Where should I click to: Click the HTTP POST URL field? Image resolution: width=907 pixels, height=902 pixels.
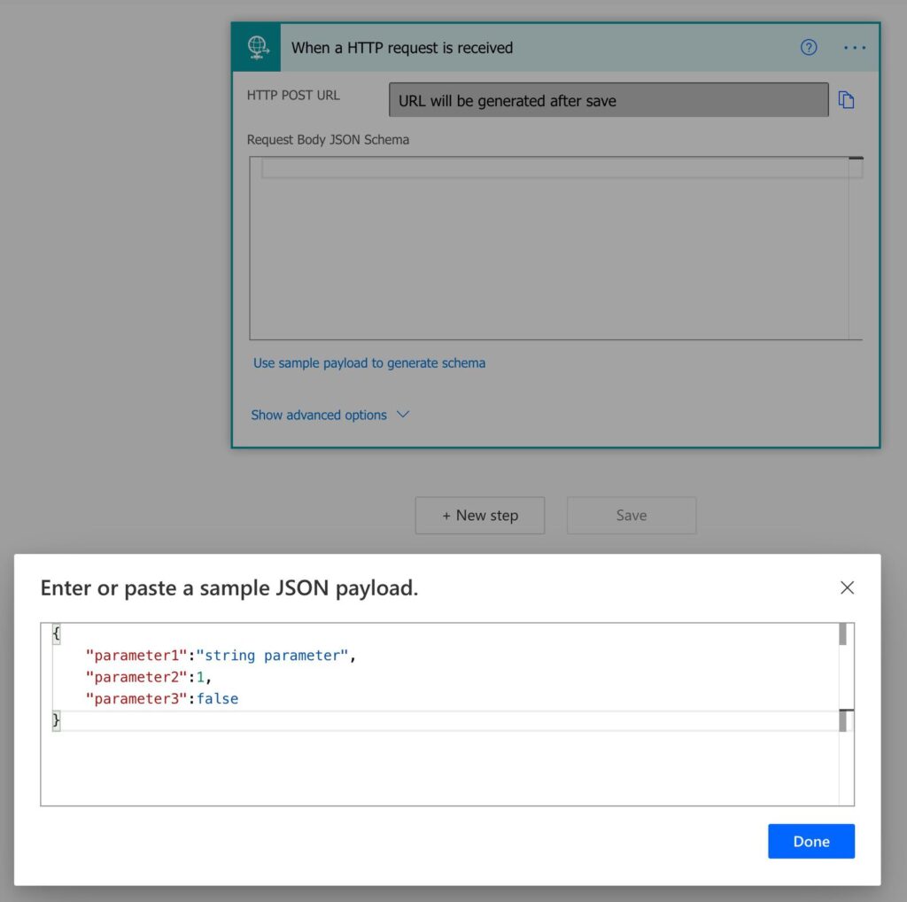tap(609, 100)
